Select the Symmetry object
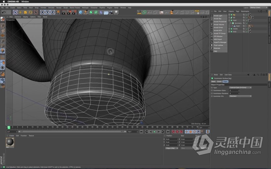Viewport: 271px width, 169px height. [238, 23]
